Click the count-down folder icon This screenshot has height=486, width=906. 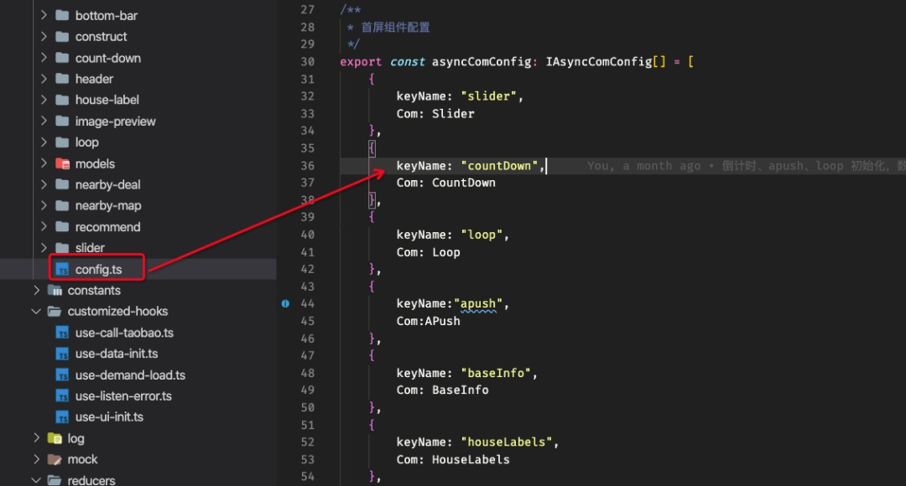pos(62,58)
